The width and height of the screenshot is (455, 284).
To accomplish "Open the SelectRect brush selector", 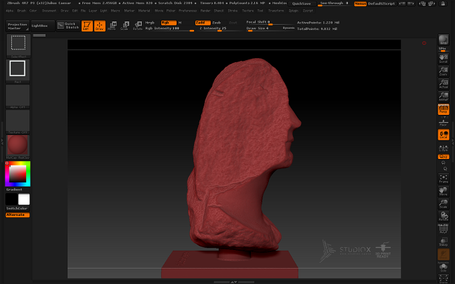I will pos(18,46).
